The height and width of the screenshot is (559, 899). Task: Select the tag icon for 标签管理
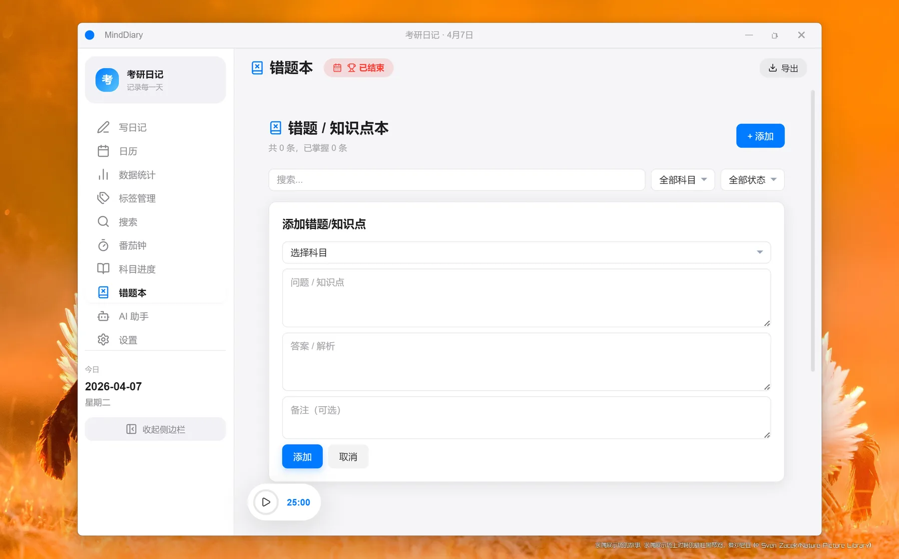click(x=103, y=198)
